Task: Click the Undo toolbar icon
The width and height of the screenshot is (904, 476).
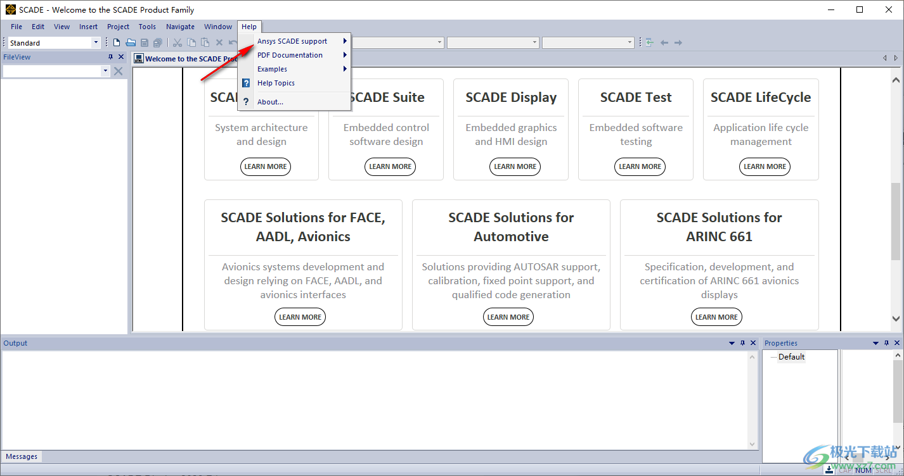Action: click(233, 42)
